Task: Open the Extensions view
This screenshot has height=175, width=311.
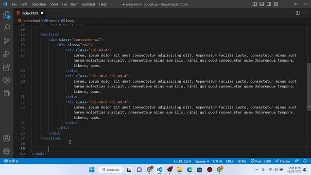Action: coord(6,67)
